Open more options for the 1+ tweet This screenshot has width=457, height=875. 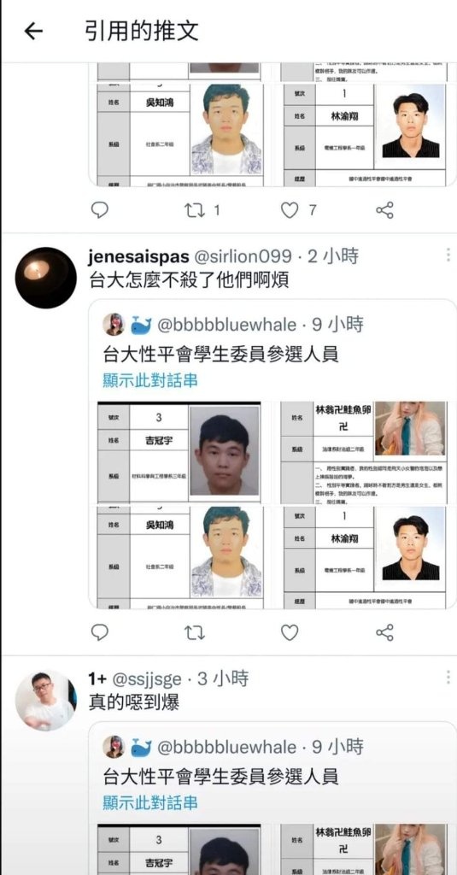tap(448, 678)
